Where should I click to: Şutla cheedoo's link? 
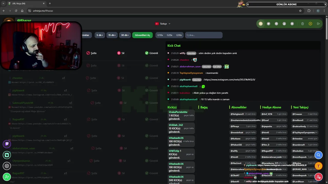[x=91, y=78]
